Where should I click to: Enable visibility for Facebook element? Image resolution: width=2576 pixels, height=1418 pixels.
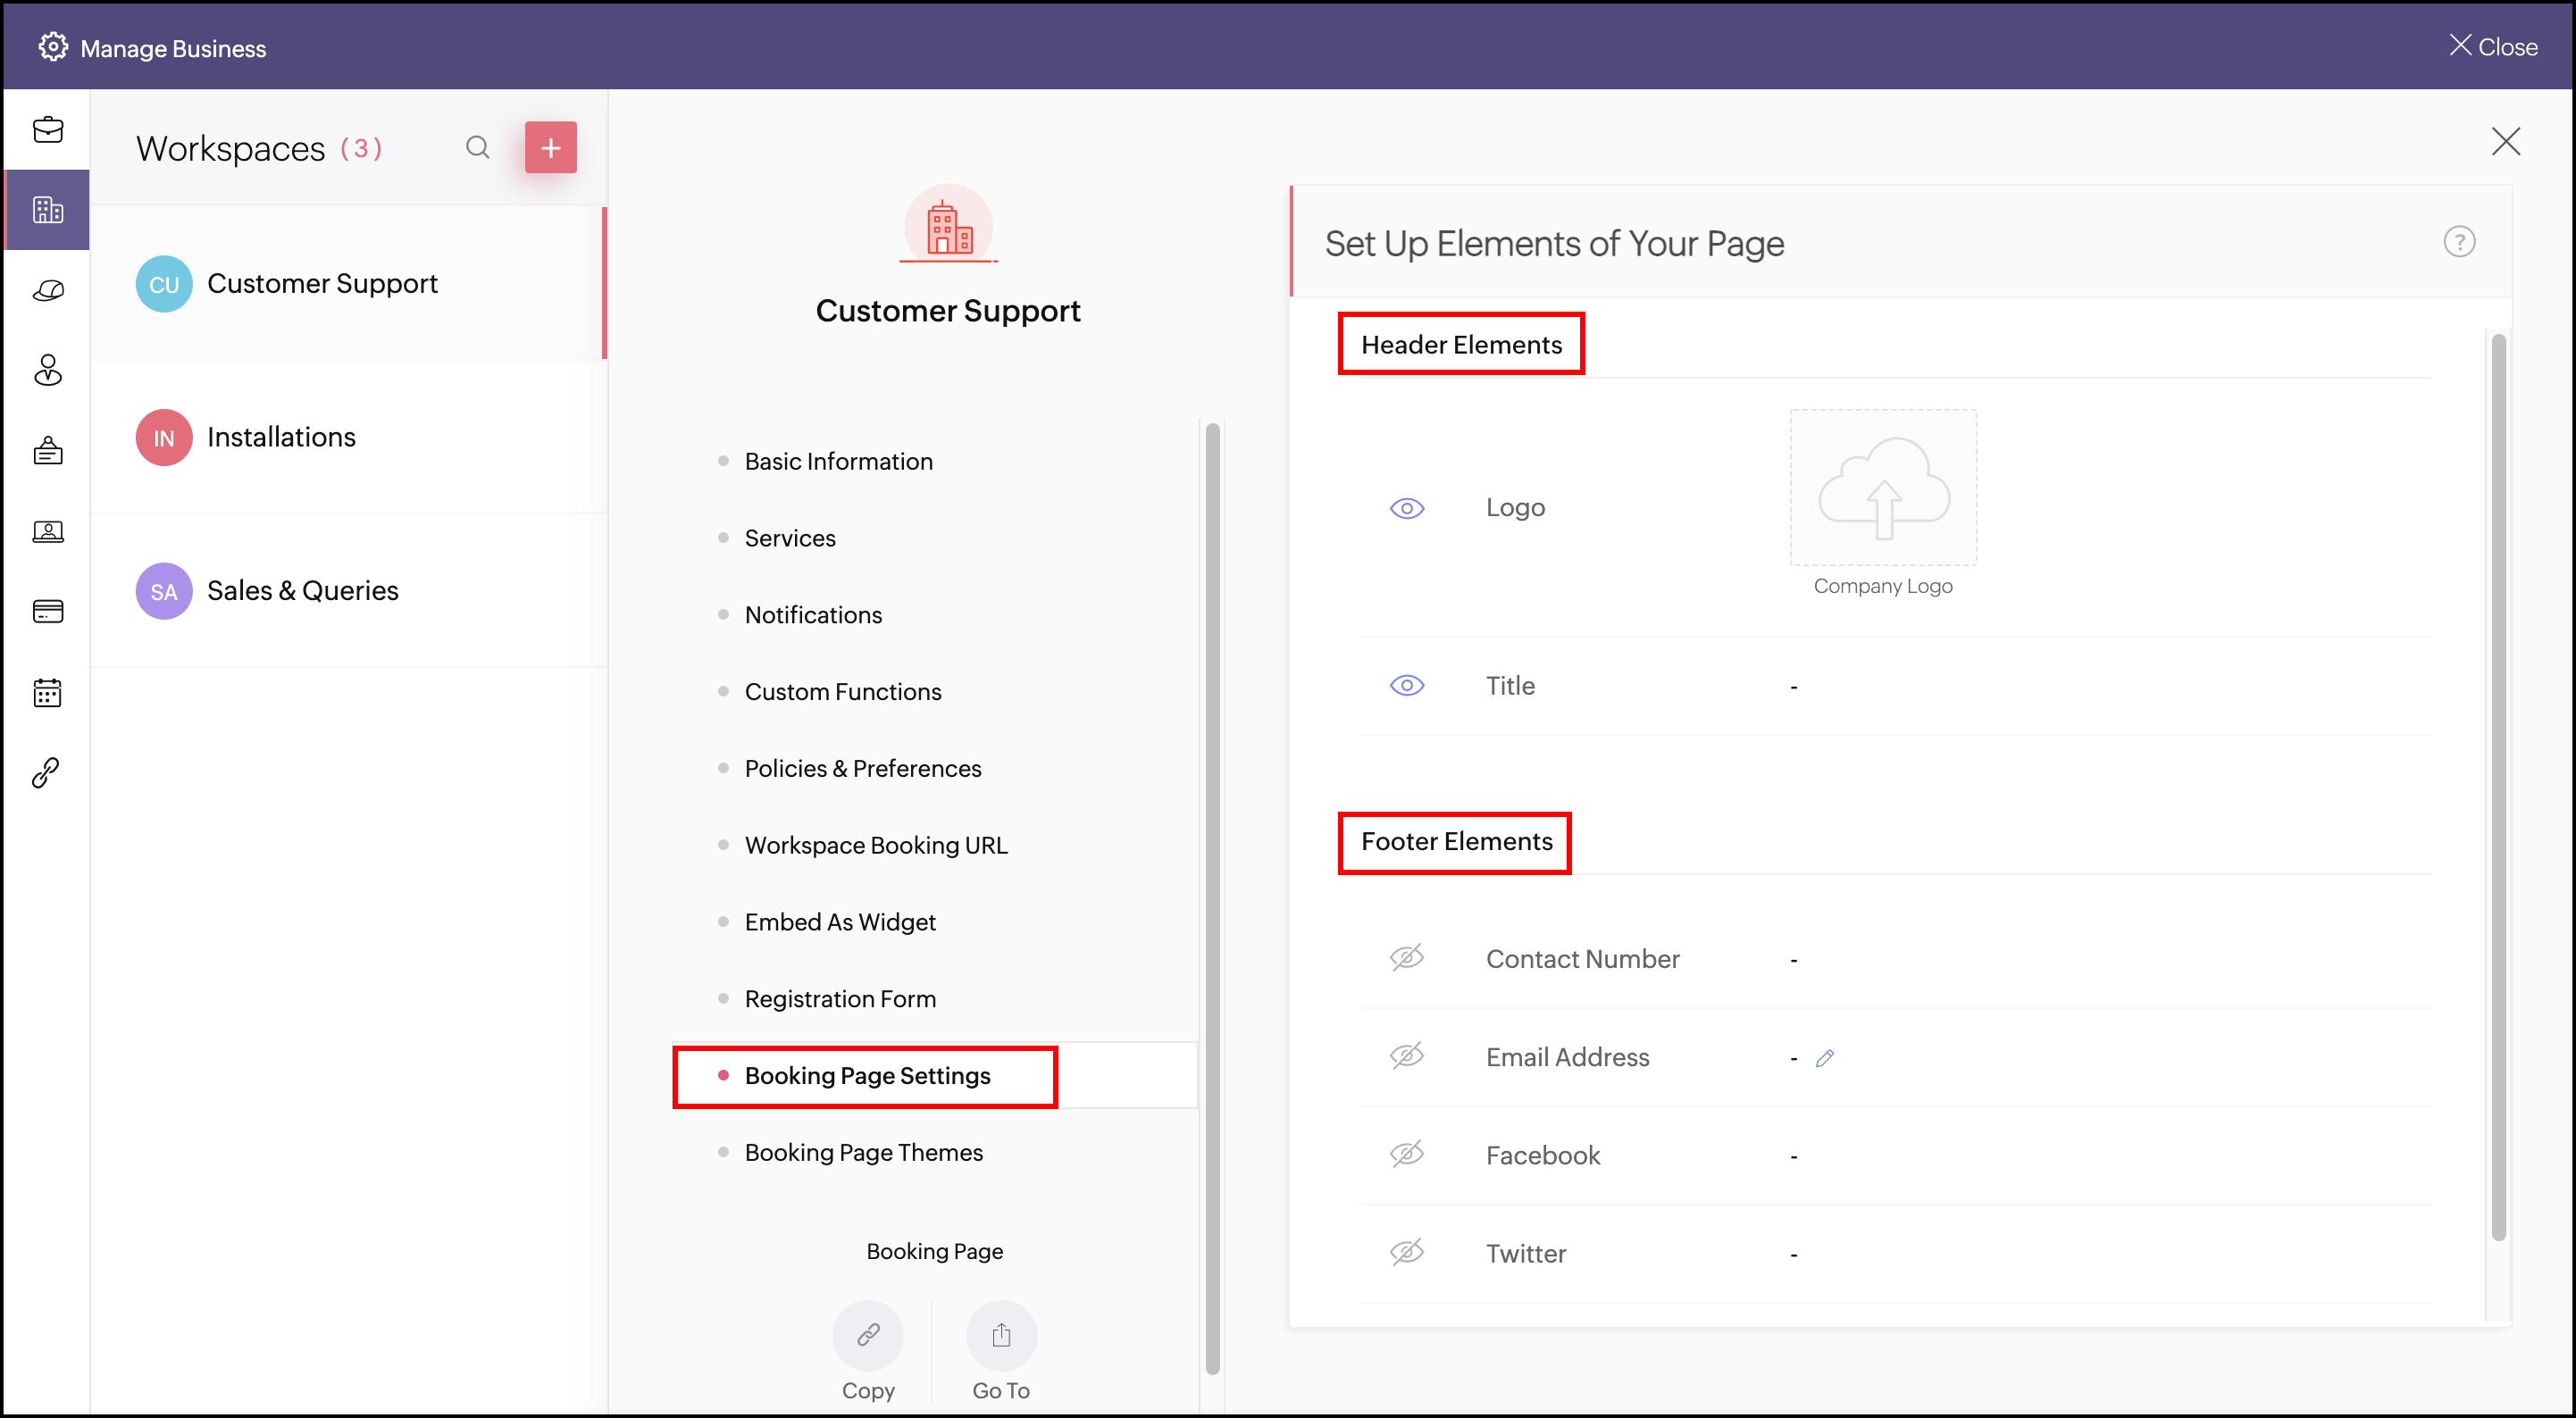click(1406, 1155)
